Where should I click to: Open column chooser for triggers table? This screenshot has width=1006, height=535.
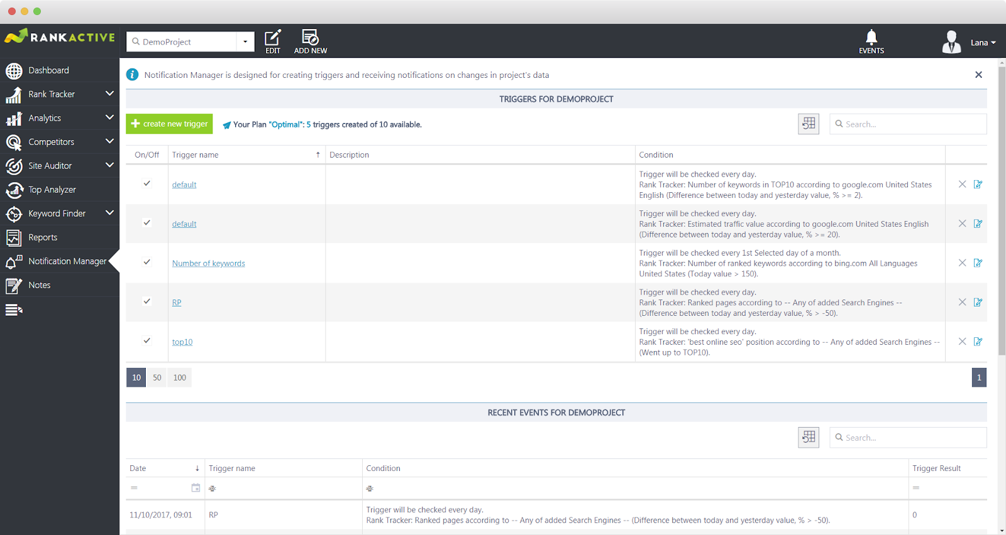click(809, 124)
